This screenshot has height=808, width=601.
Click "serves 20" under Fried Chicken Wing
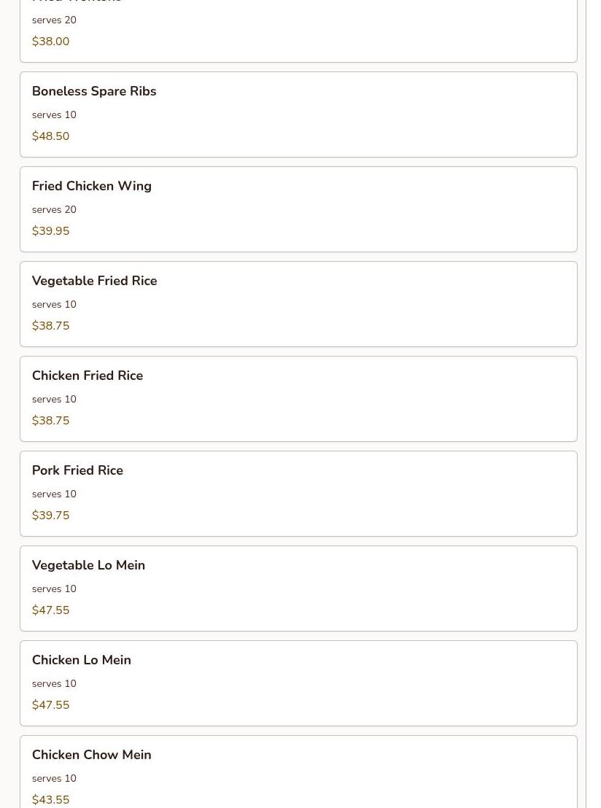pos(54,209)
